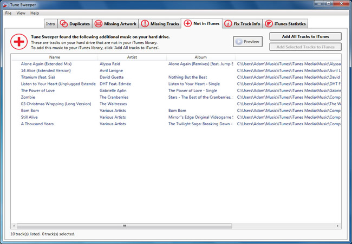Viewport: 352px width, 244px height.
Task: Sort by the Name column header
Action: coord(55,57)
